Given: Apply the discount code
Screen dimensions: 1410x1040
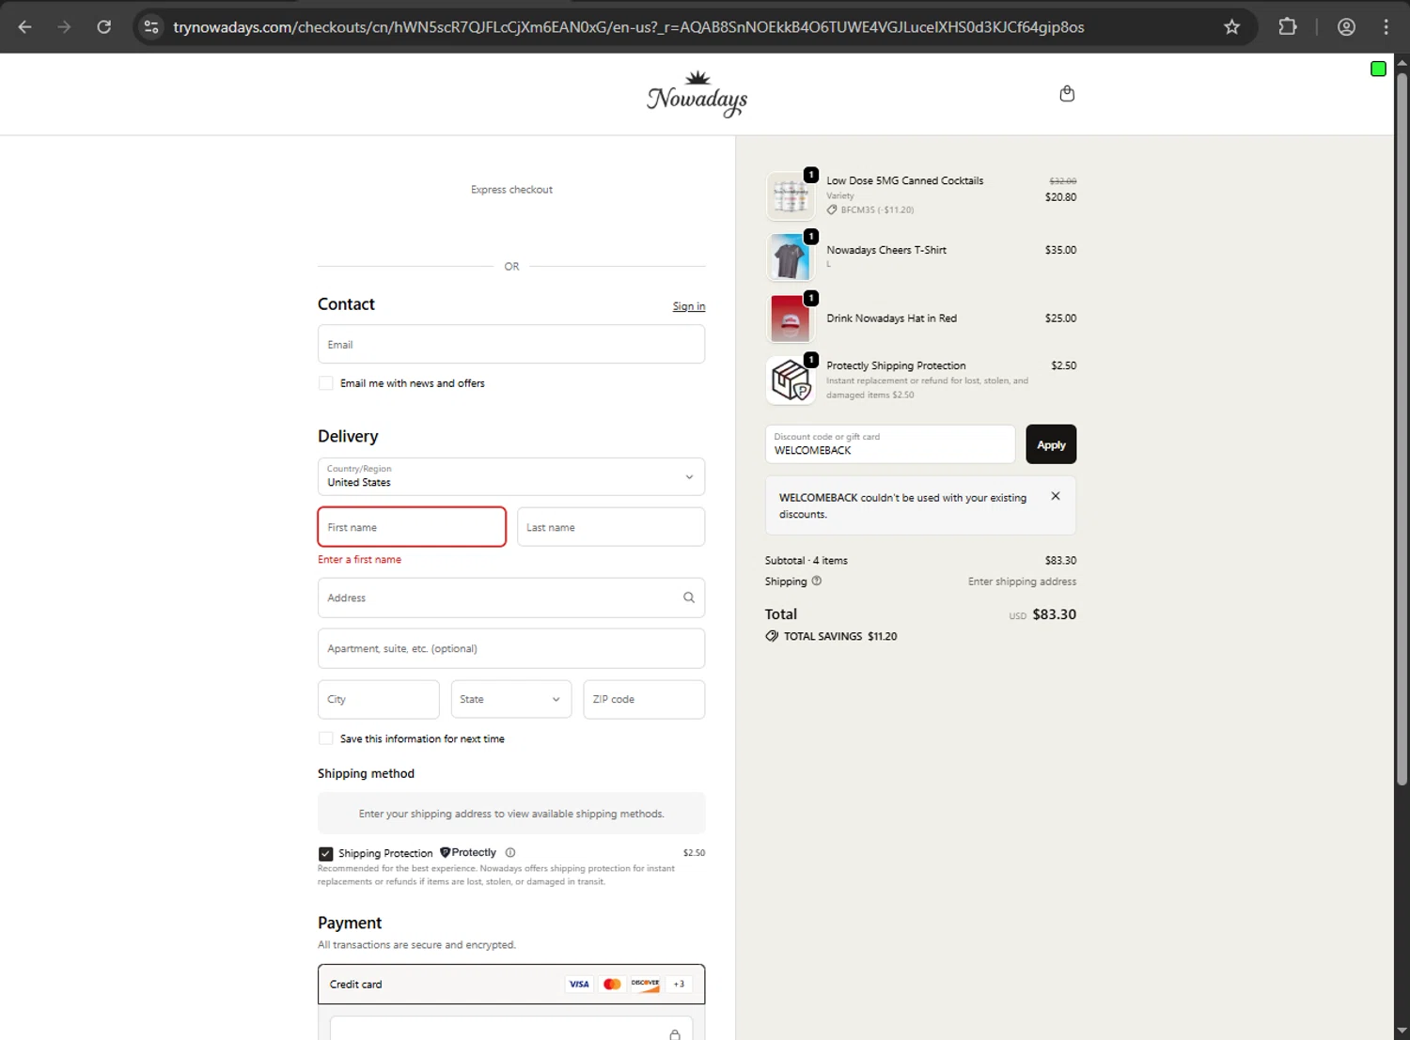Looking at the screenshot, I should click(x=1051, y=444).
